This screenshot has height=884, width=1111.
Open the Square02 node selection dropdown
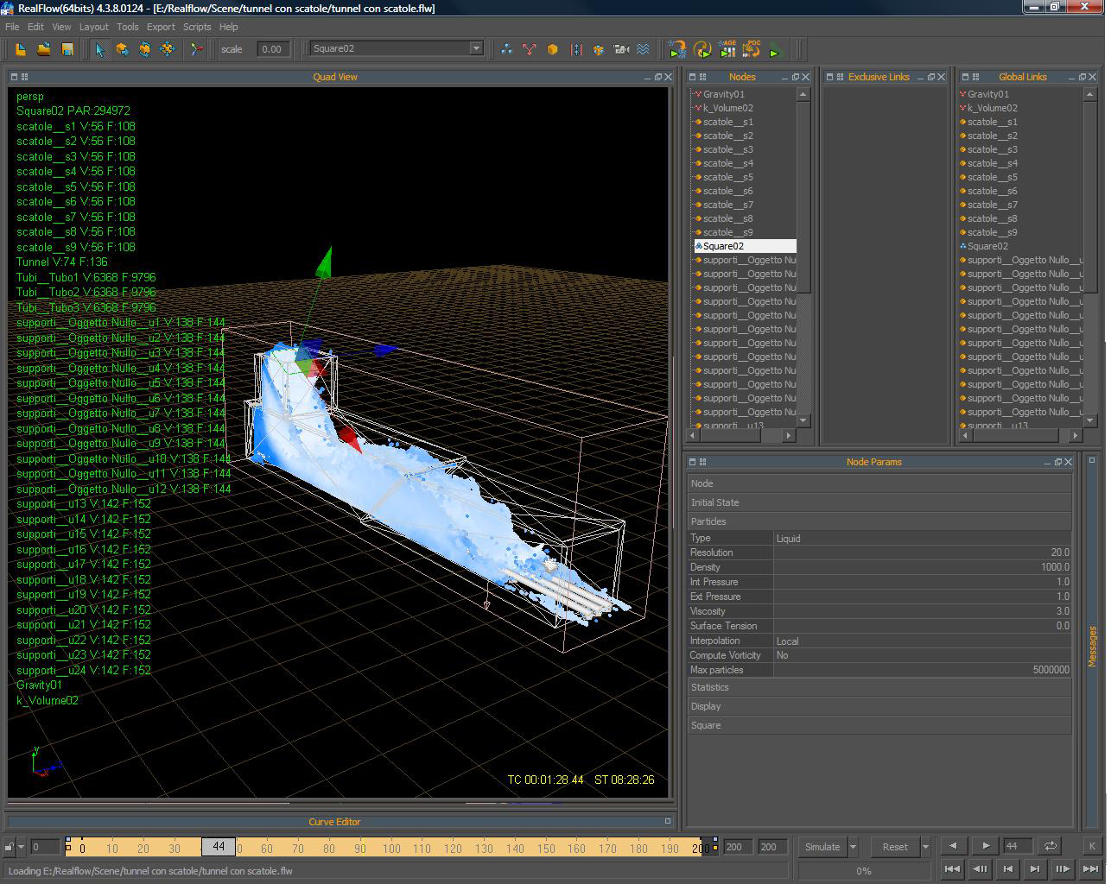click(475, 48)
